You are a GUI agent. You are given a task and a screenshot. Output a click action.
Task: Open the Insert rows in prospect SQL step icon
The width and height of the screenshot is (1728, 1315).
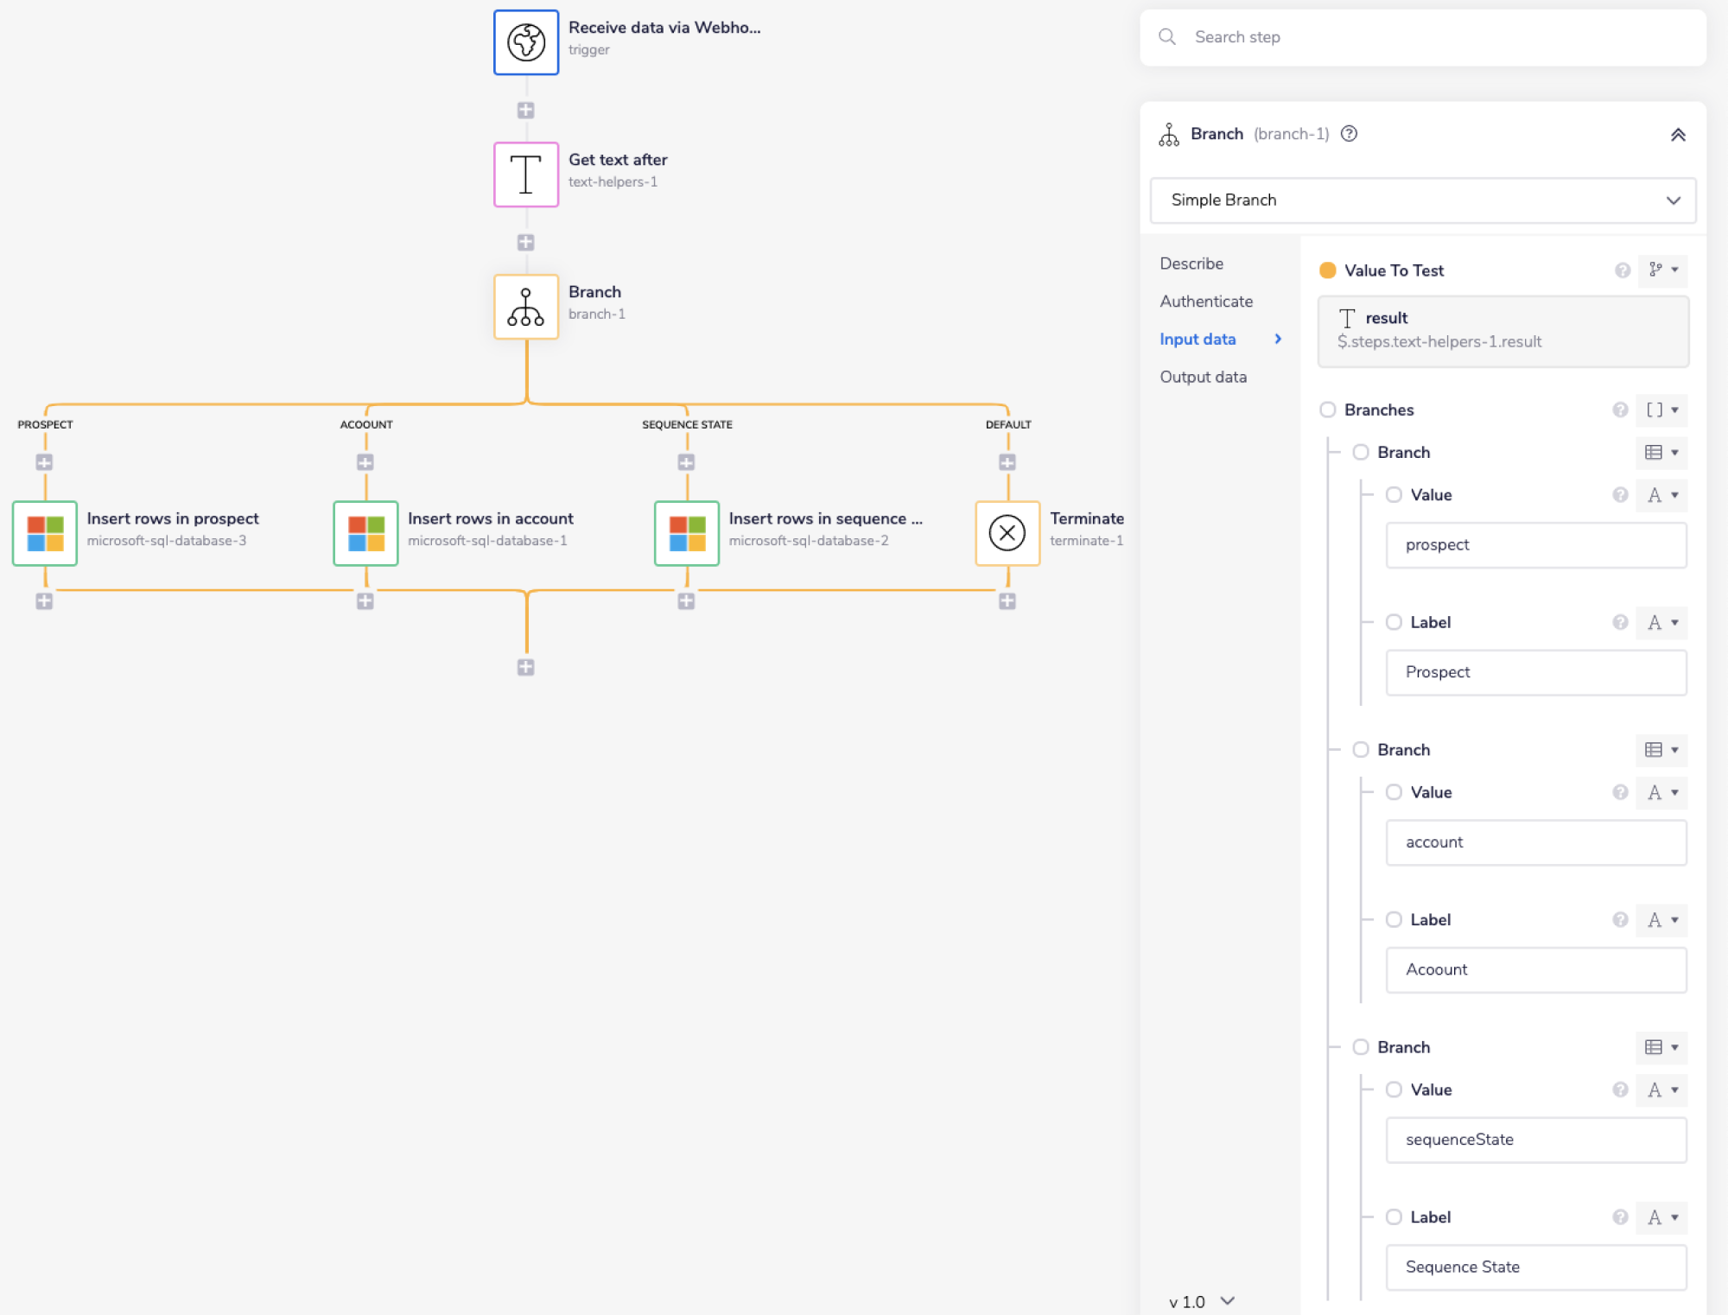click(x=45, y=533)
